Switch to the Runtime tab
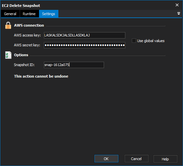 [x=29, y=14]
